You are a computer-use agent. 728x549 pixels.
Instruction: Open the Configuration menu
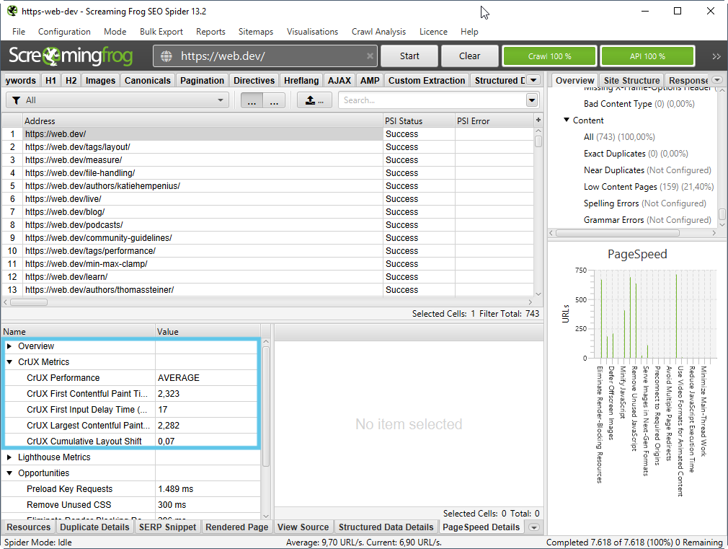64,32
